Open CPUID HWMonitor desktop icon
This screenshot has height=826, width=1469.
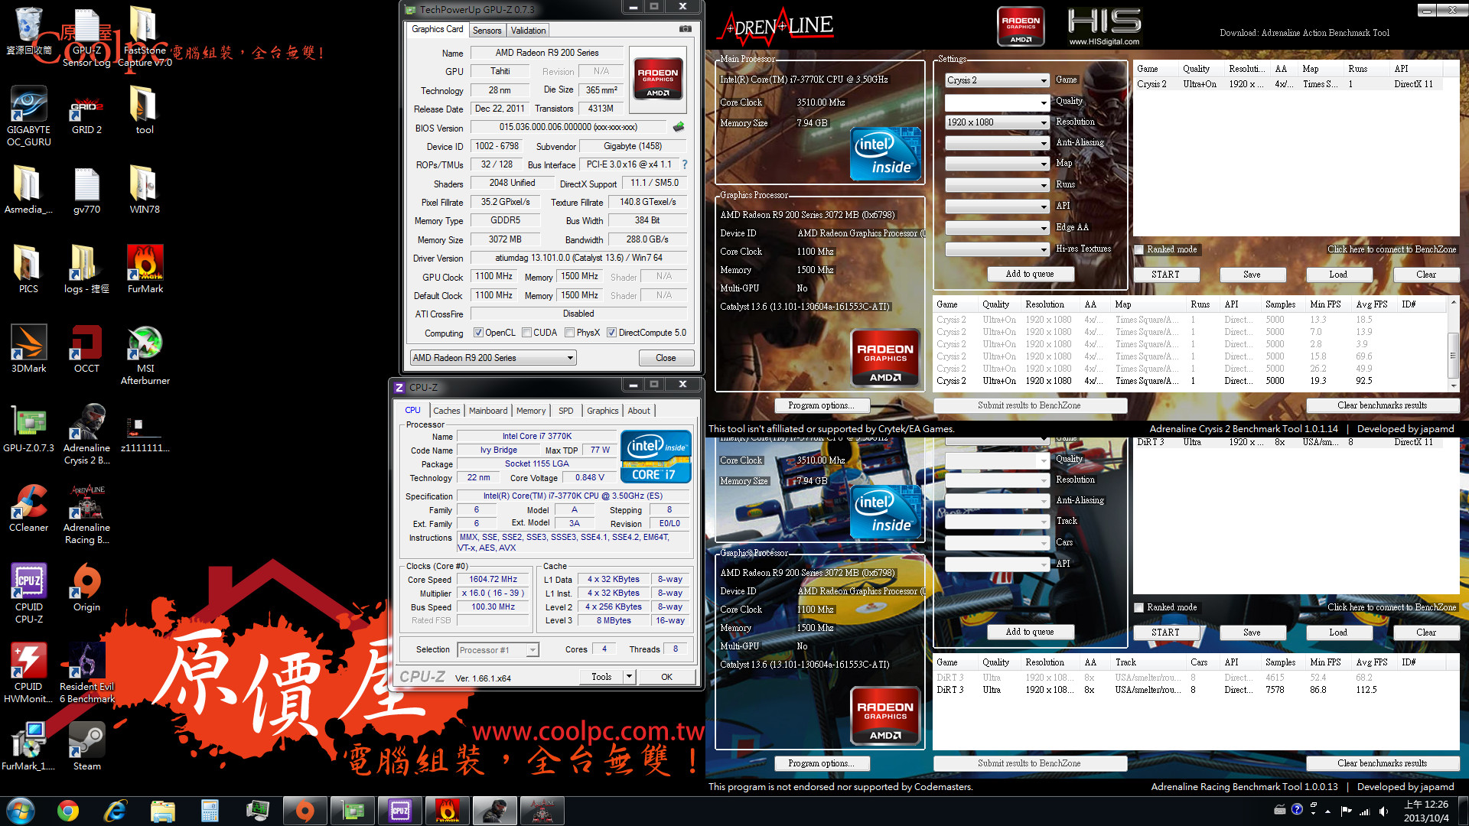pyautogui.click(x=29, y=673)
